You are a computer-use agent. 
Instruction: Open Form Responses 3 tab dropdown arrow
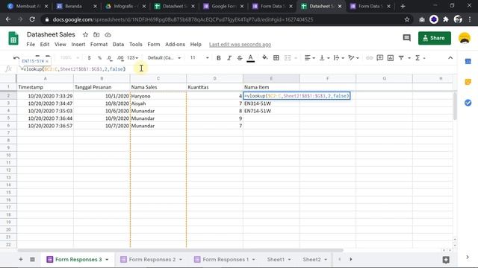pyautogui.click(x=107, y=260)
